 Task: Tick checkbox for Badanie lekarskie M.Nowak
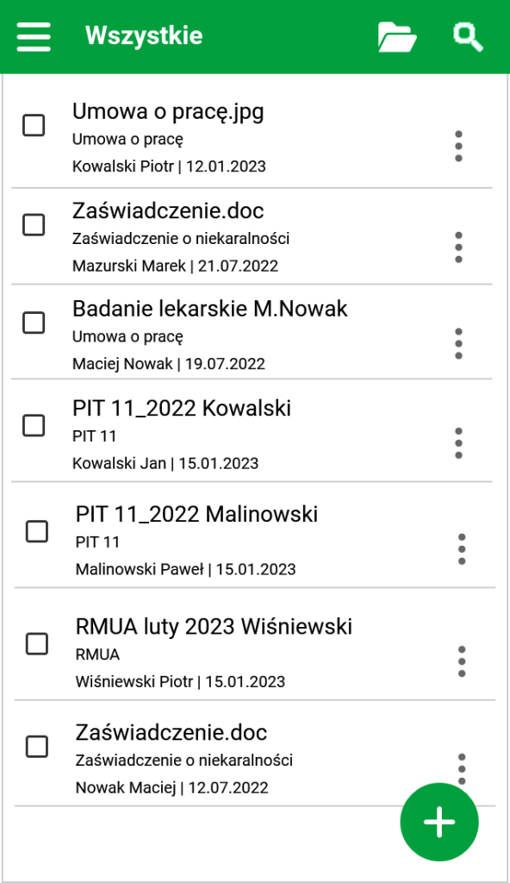[x=34, y=323]
